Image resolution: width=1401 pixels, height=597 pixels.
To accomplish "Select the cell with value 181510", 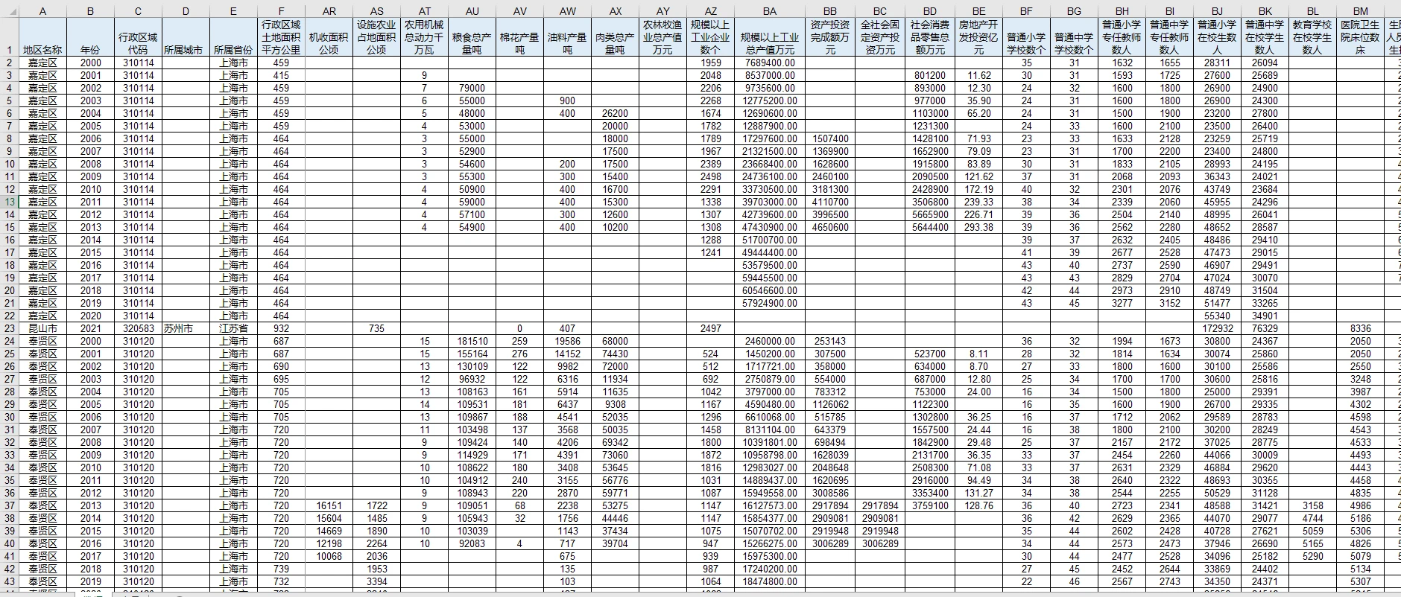I will point(472,341).
